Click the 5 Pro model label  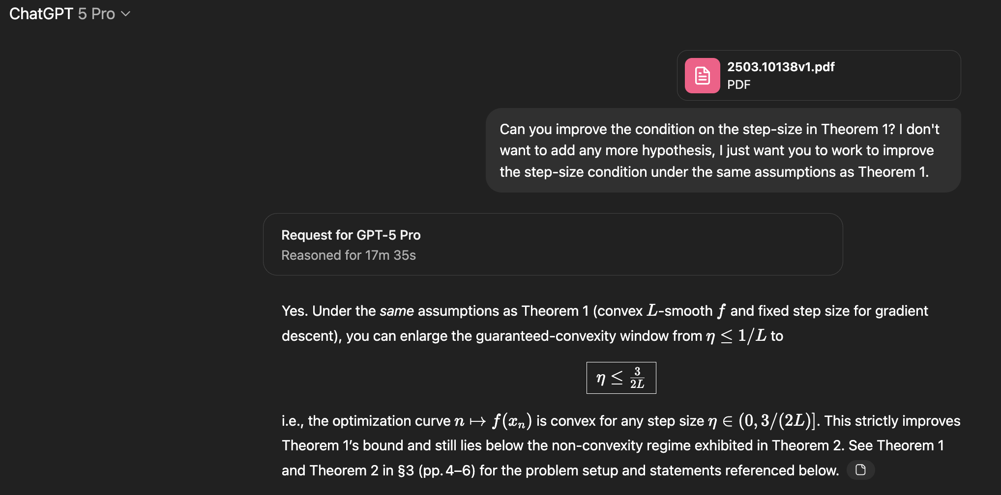(x=96, y=14)
